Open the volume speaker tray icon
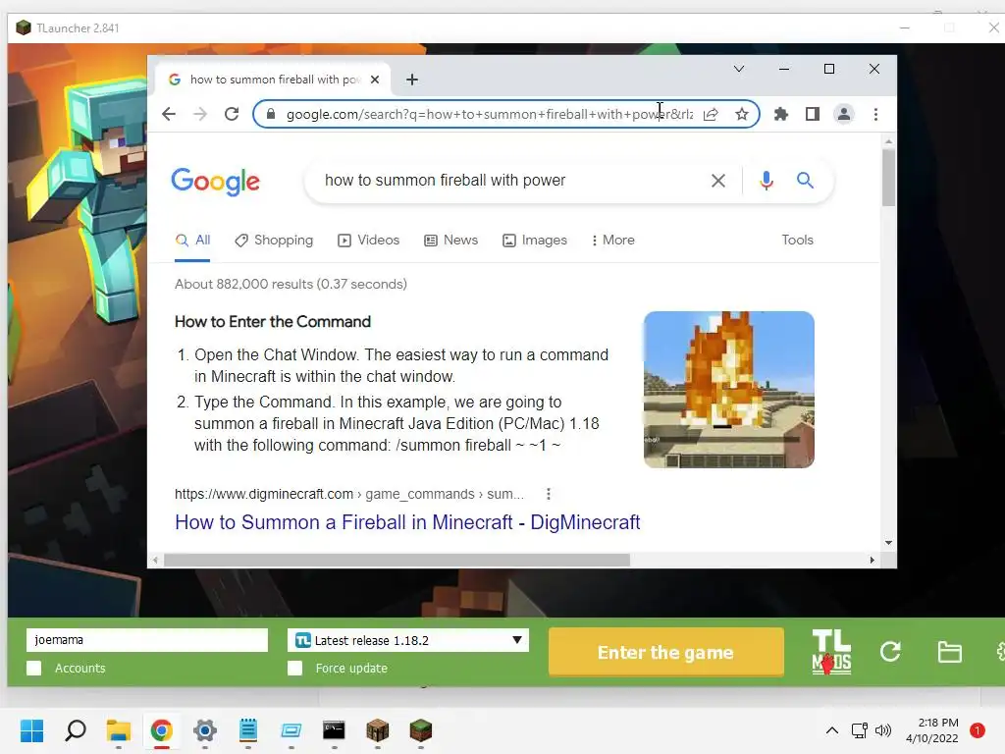The height and width of the screenshot is (754, 1005). click(x=883, y=730)
